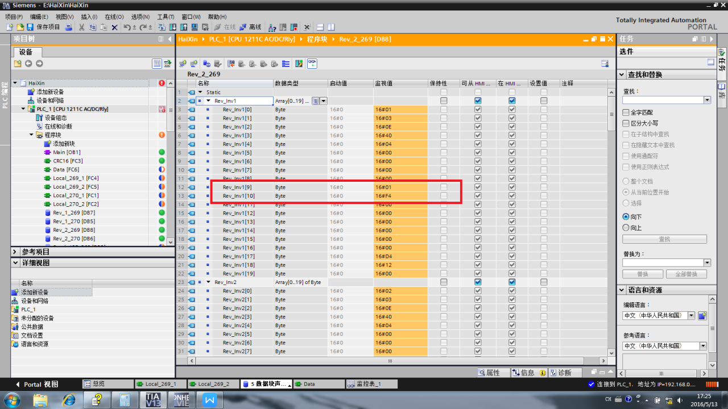This screenshot has height=409, width=728.
Task: Collapse the HaiXin project node
Action: [x=16, y=83]
